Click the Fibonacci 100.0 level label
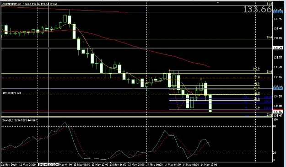286x167 pixels. (x=256, y=69)
